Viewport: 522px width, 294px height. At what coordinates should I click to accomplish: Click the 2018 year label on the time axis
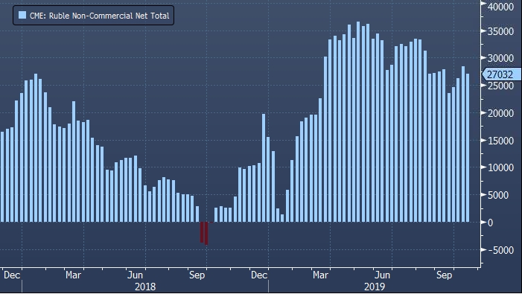145,287
